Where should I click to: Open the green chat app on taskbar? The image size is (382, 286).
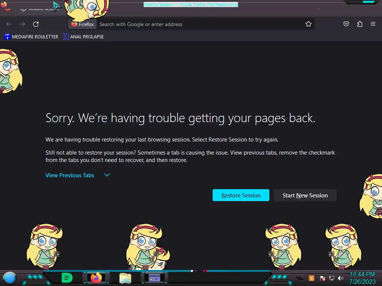[67, 278]
